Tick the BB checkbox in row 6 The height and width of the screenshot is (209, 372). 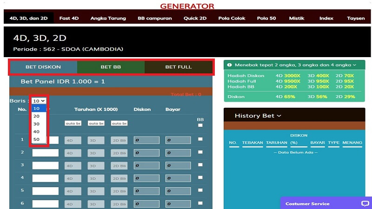pos(200,203)
